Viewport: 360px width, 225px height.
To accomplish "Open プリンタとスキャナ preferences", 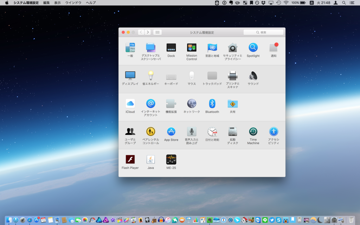I will tap(233, 80).
